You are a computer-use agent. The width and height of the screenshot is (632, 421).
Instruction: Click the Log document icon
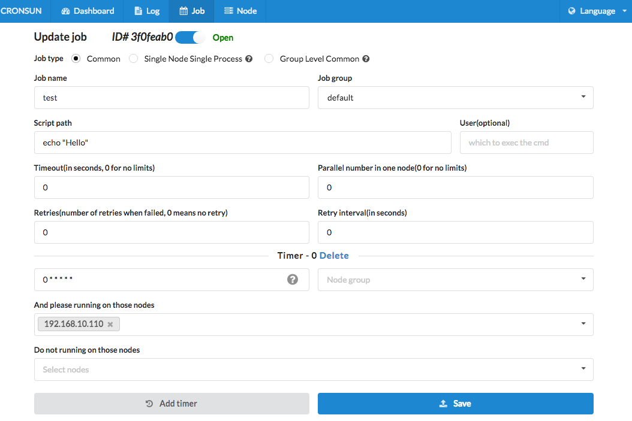pyautogui.click(x=139, y=11)
